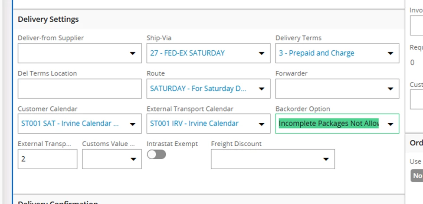Expand the Backorder Option dropdown arrow
The width and height of the screenshot is (423, 204).
pyautogui.click(x=390, y=124)
